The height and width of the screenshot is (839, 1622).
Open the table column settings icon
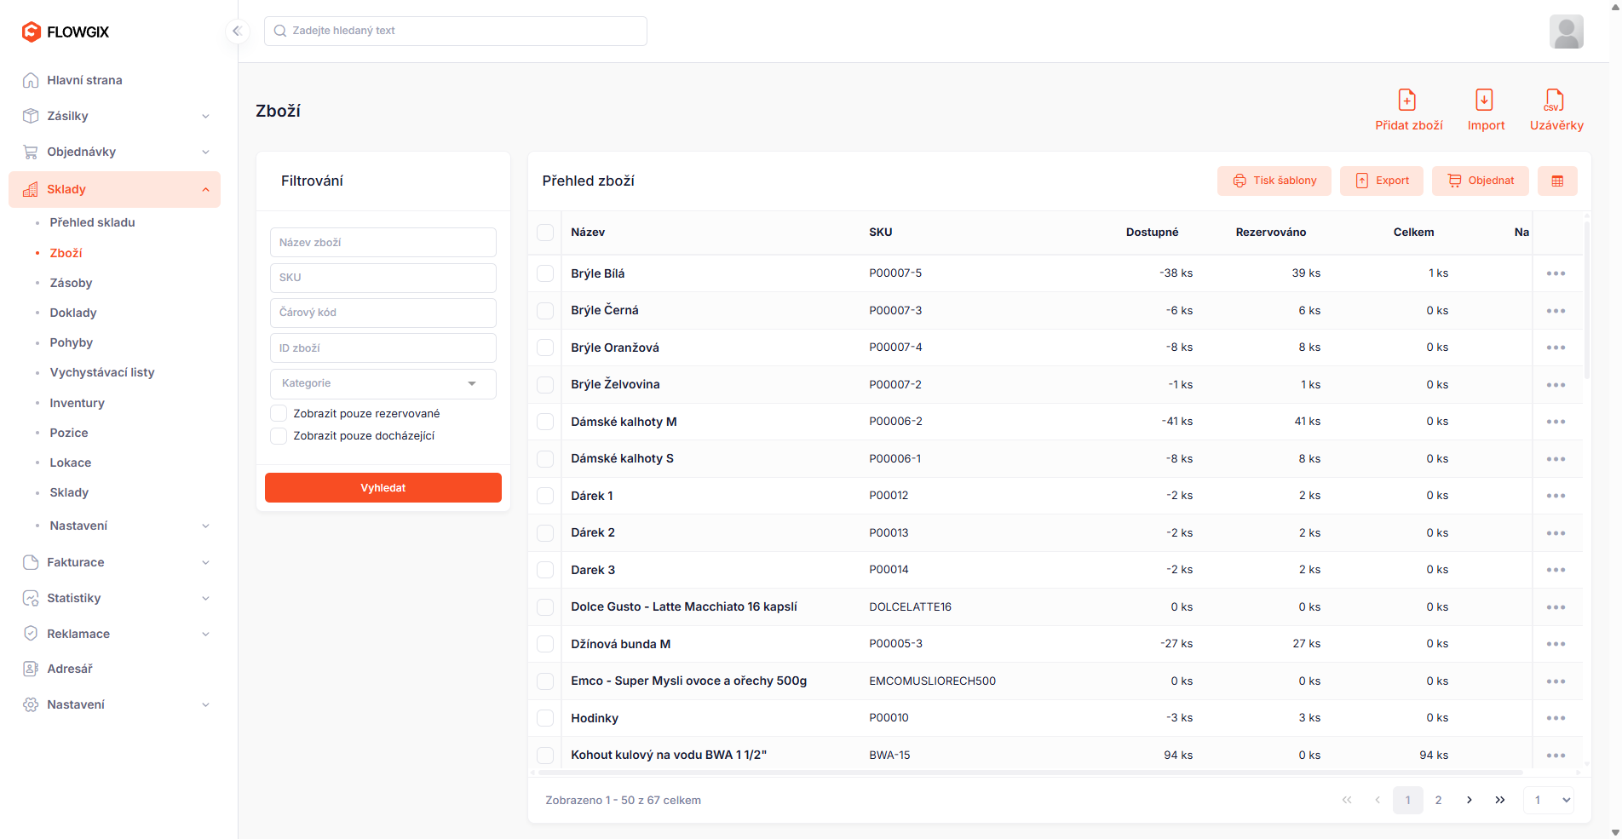1557,181
